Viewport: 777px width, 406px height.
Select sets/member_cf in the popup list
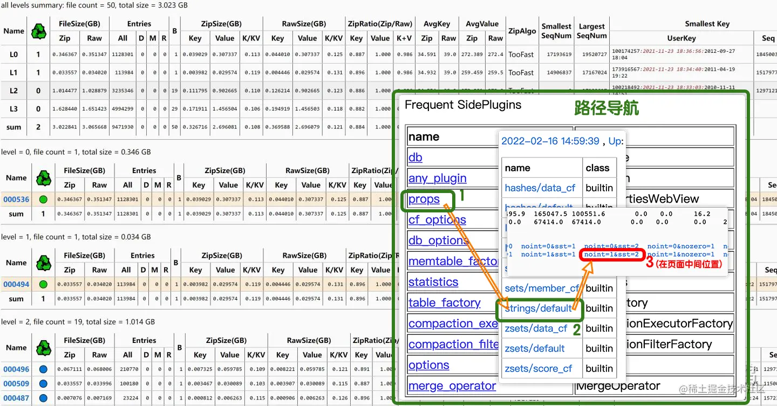542,288
